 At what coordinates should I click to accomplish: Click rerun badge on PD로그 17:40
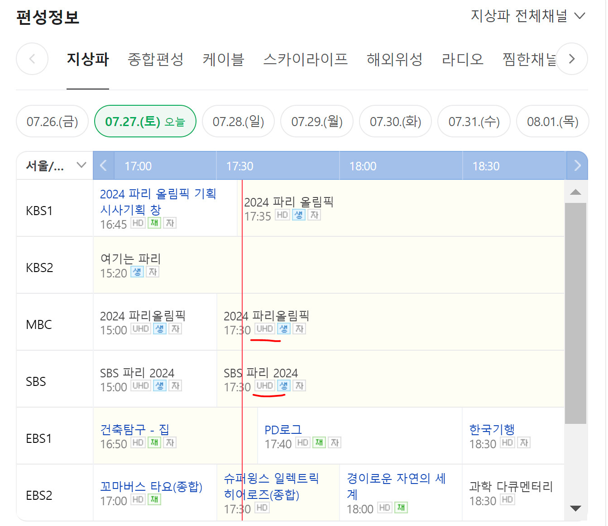(319, 442)
